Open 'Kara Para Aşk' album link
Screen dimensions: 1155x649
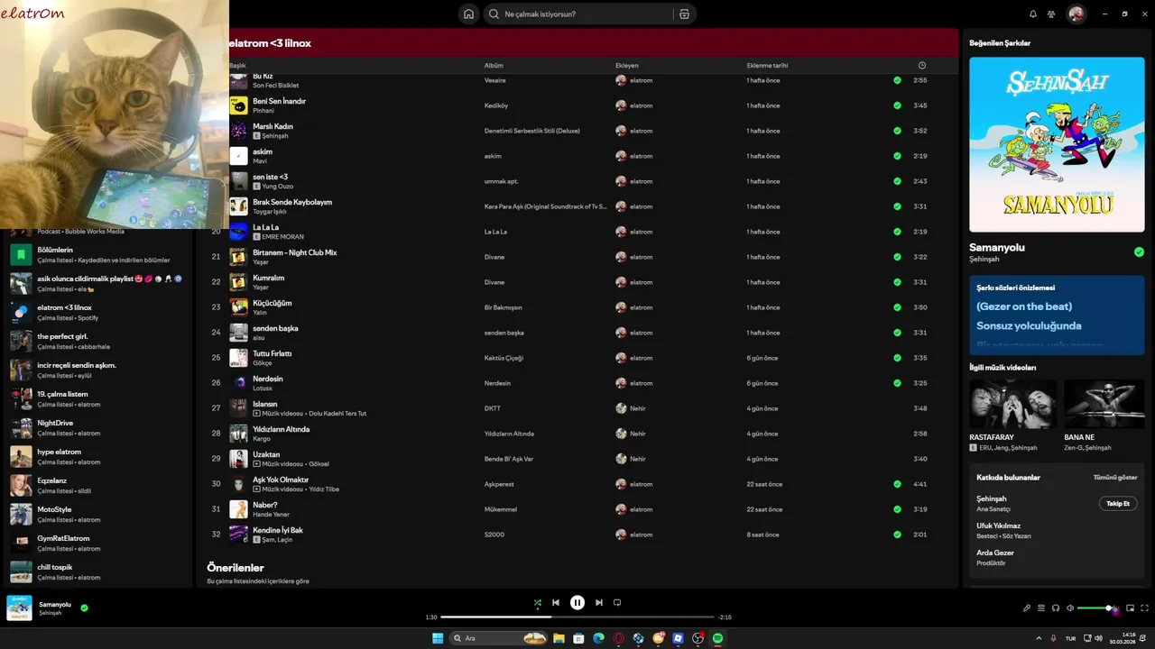(546, 206)
